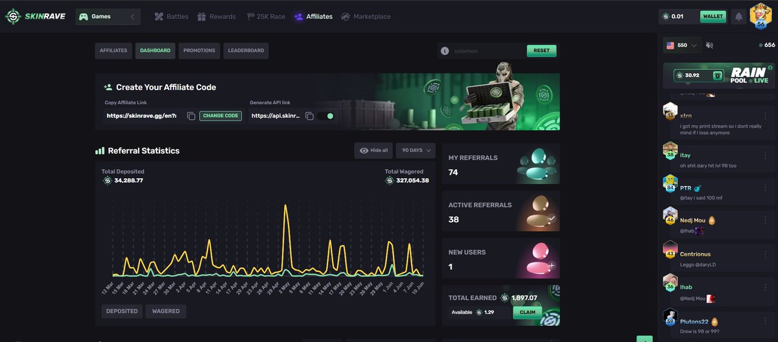This screenshot has width=778, height=342.
Task: Toggle chat sound mute icon
Action: click(x=709, y=45)
